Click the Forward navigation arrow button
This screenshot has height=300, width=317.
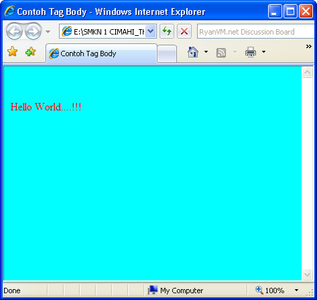coord(33,31)
